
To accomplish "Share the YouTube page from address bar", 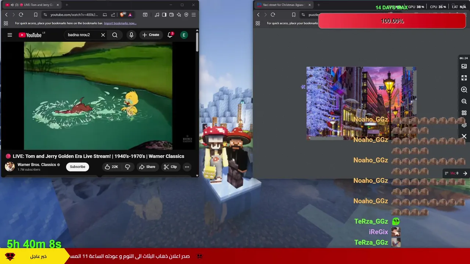I will pos(113,15).
